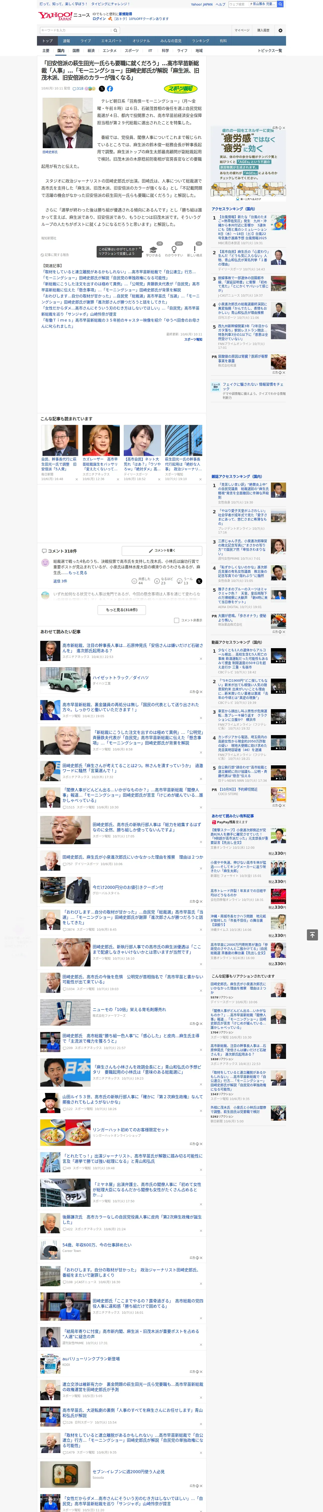Dismiss the 【高市自民】ネット大荒れ card
The height and width of the screenshot is (1512, 323).
click(x=159, y=479)
